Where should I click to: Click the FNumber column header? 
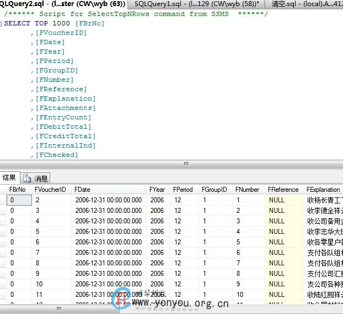click(x=249, y=190)
